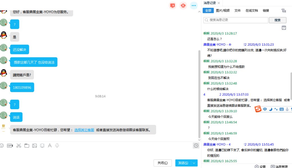Switch to 文件 tab

tap(238, 11)
